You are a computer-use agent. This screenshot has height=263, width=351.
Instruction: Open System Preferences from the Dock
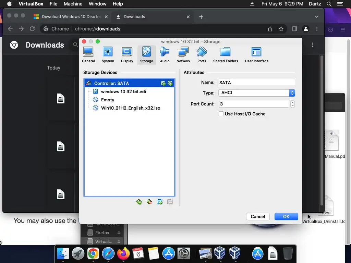pyautogui.click(x=184, y=254)
